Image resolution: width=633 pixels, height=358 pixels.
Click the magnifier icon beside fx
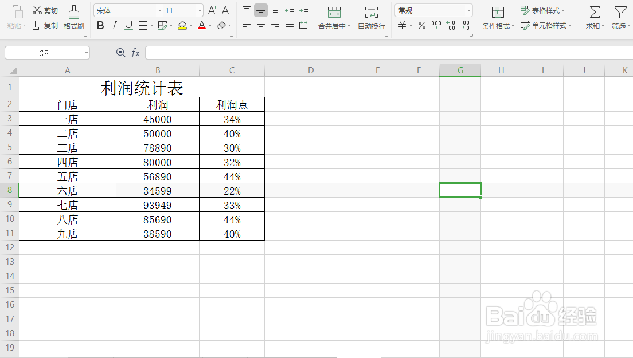point(120,52)
